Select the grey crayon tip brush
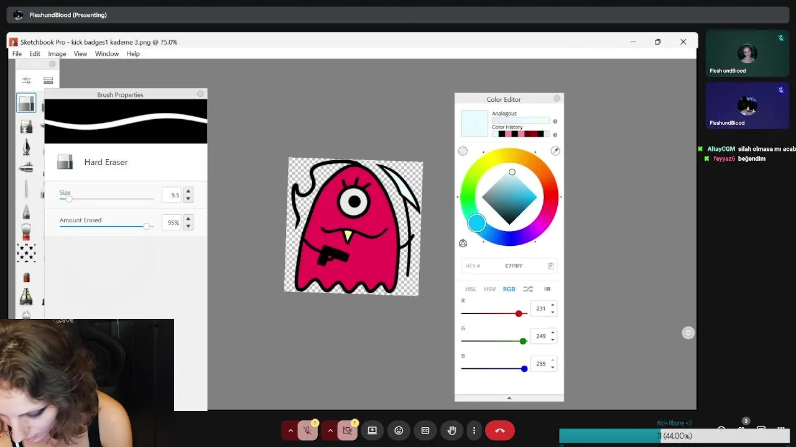Screen dimensions: 796x447 pos(26,211)
